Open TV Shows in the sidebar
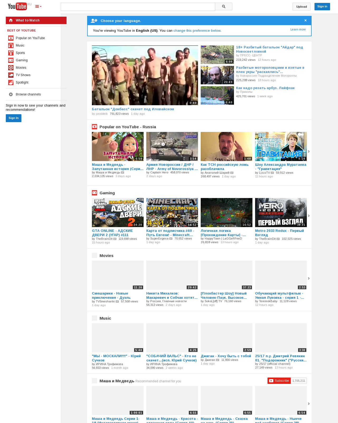This screenshot has height=423, width=338. click(x=23, y=75)
